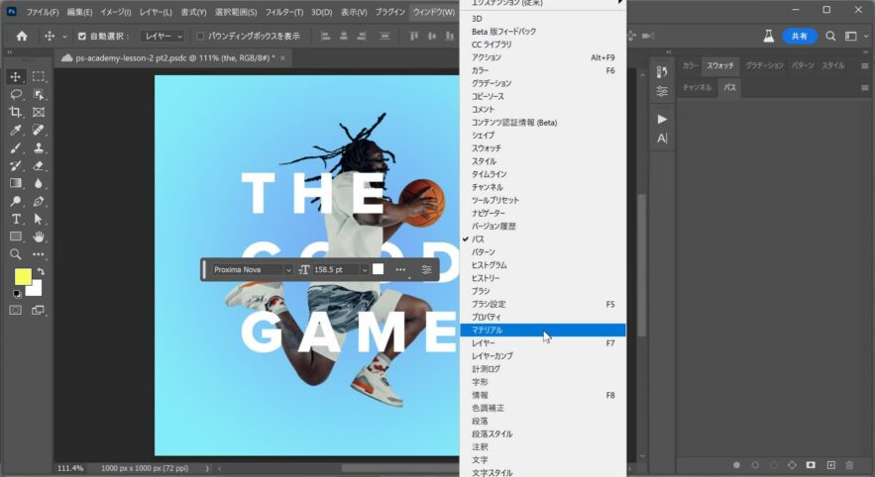
Task: Select the Zoom tool
Action: click(x=16, y=254)
